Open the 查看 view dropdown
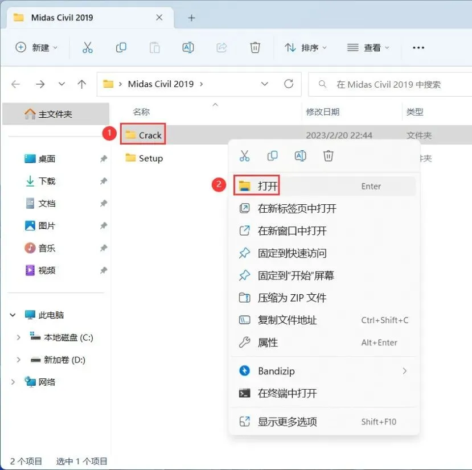 click(368, 48)
